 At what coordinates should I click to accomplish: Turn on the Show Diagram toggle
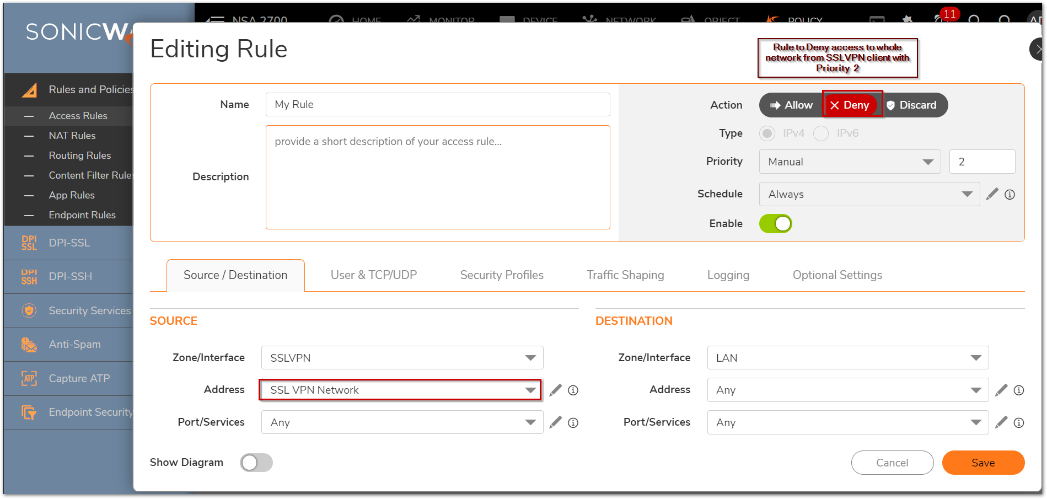click(256, 463)
